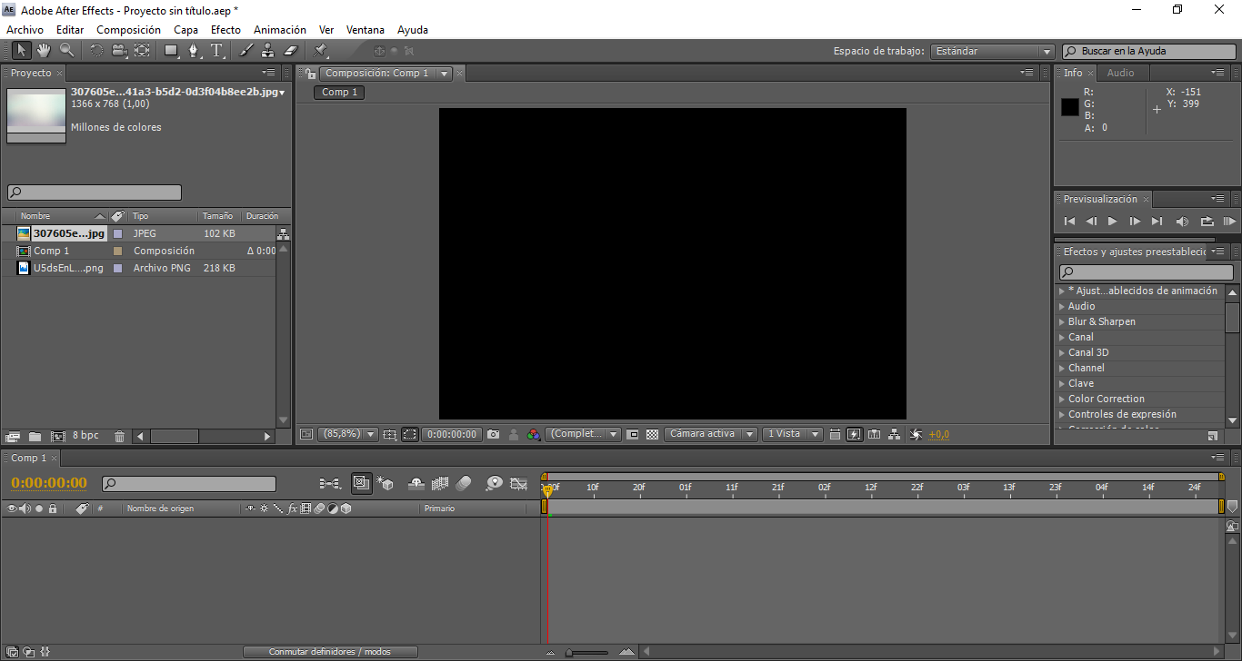Toggle draft 3D in the timeline
Image resolution: width=1242 pixels, height=661 pixels.
click(385, 484)
